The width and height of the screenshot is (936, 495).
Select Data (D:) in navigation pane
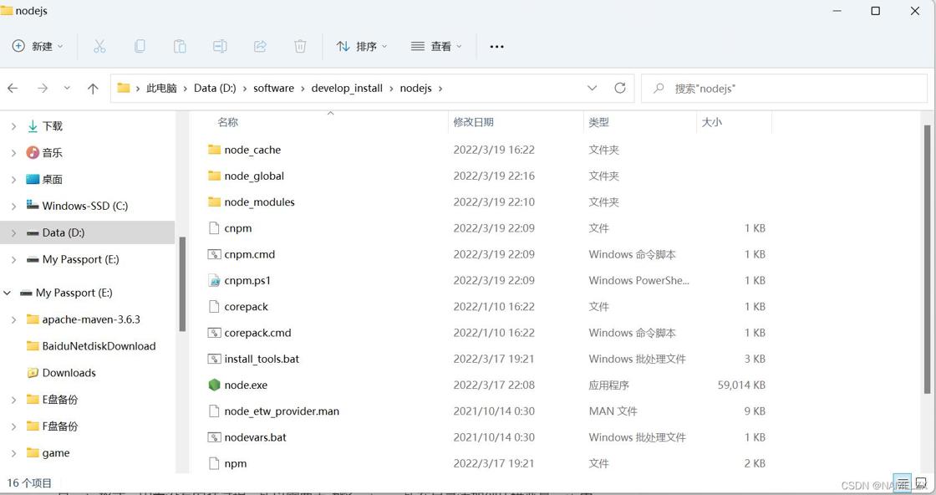[87, 232]
